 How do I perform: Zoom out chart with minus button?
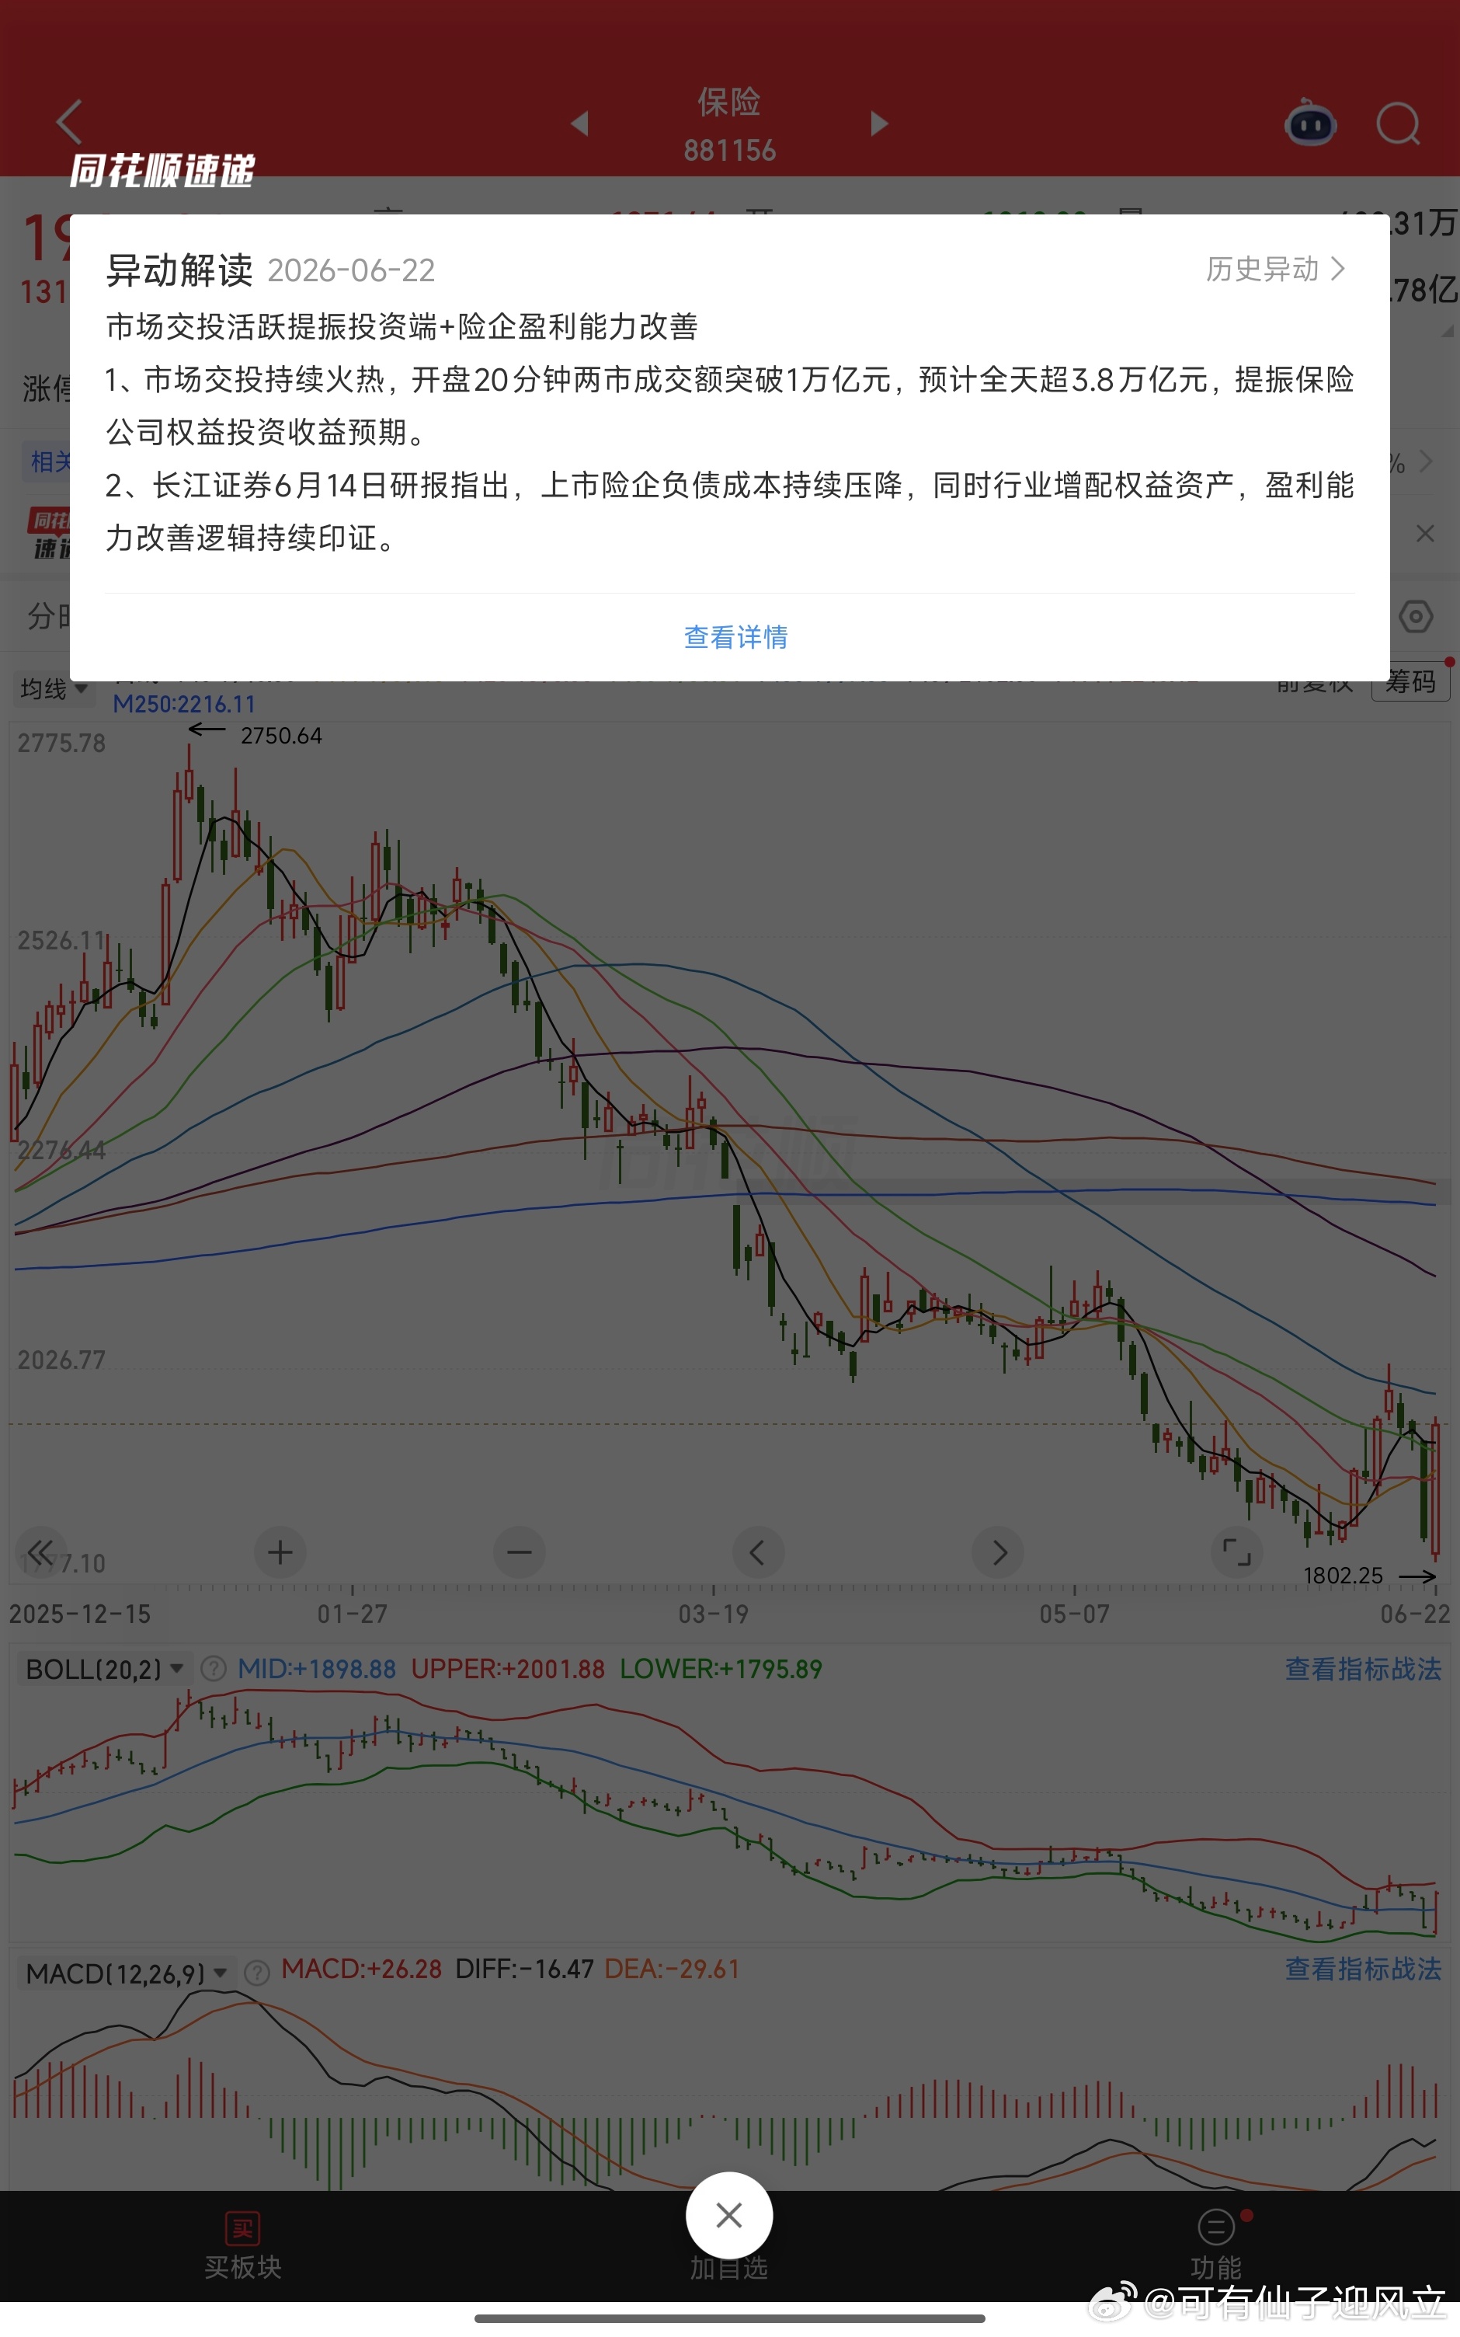[x=520, y=1553]
